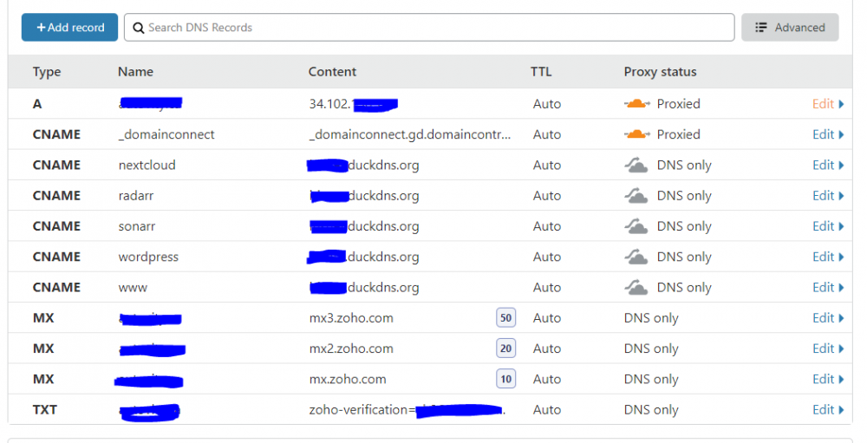This screenshot has height=443, width=867.
Task: Edit the sonarr CNAME record
Action: [x=828, y=226]
